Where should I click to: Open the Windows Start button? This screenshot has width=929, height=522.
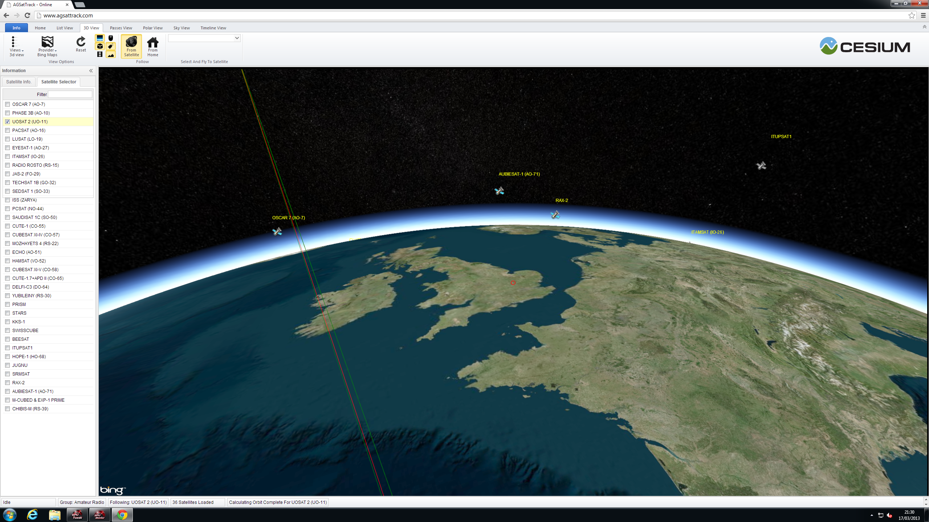(9, 515)
